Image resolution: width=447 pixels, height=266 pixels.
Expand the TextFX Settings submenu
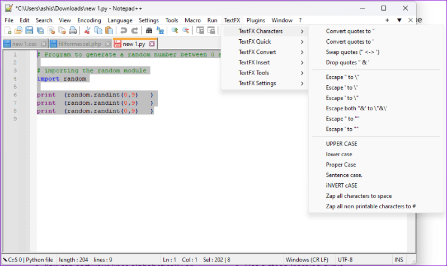(265, 83)
